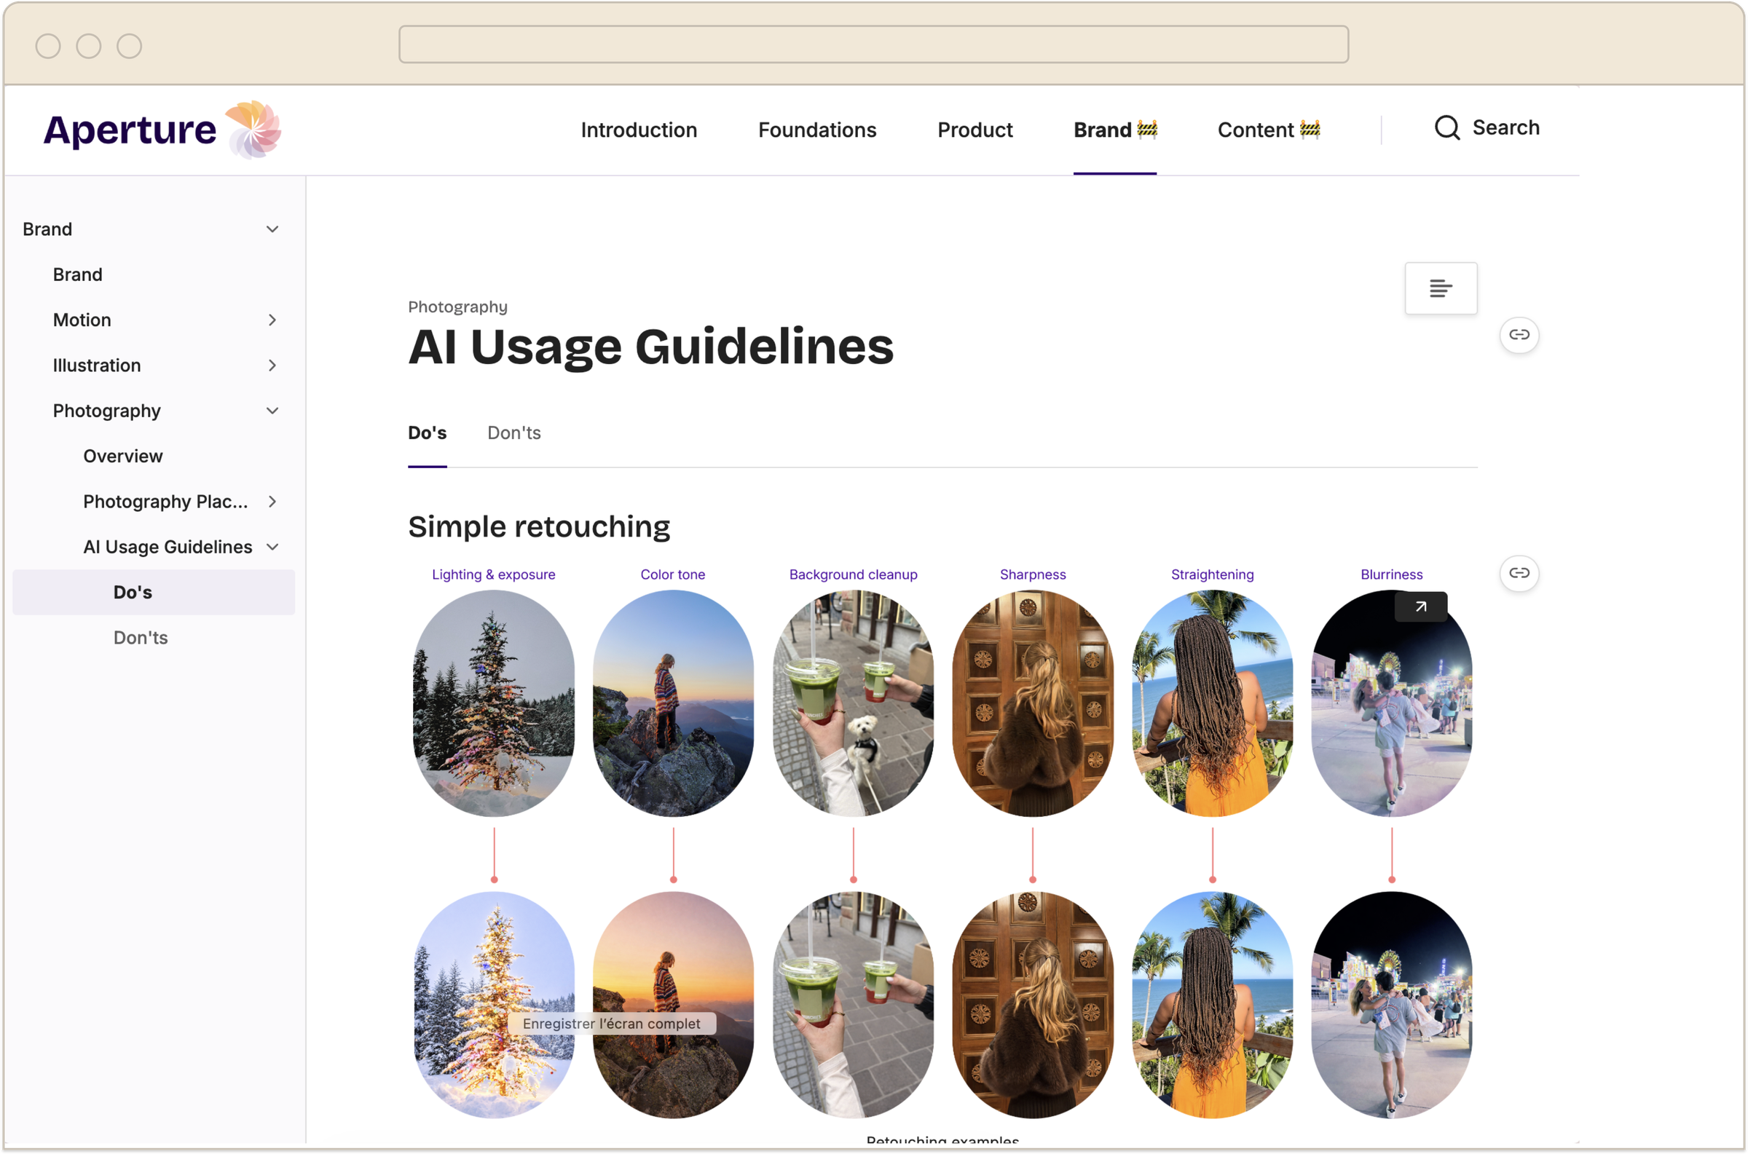Click the Aperture logo
The image size is (1748, 1154).
click(162, 130)
